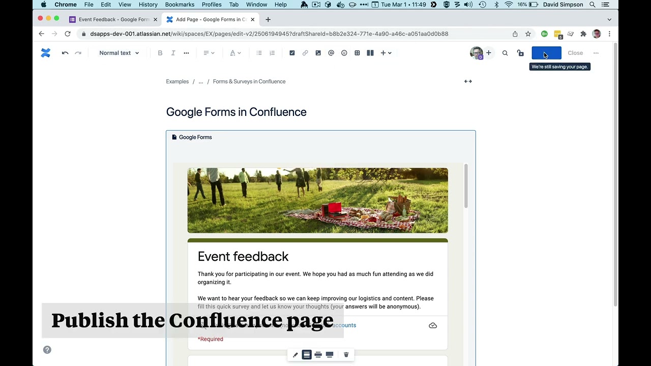This screenshot has width=651, height=366.
Task: Open Chrome extensions puzzle icon
Action: 583,34
